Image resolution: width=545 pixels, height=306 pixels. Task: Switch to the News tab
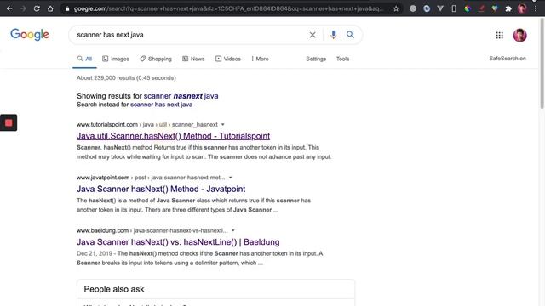point(193,59)
